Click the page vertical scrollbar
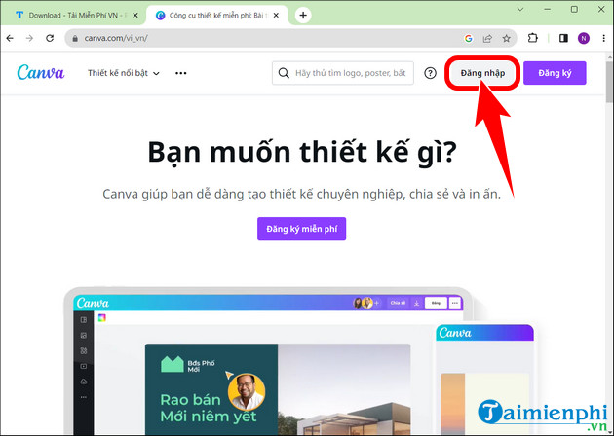Viewport: 614px width, 436px height. click(x=610, y=83)
